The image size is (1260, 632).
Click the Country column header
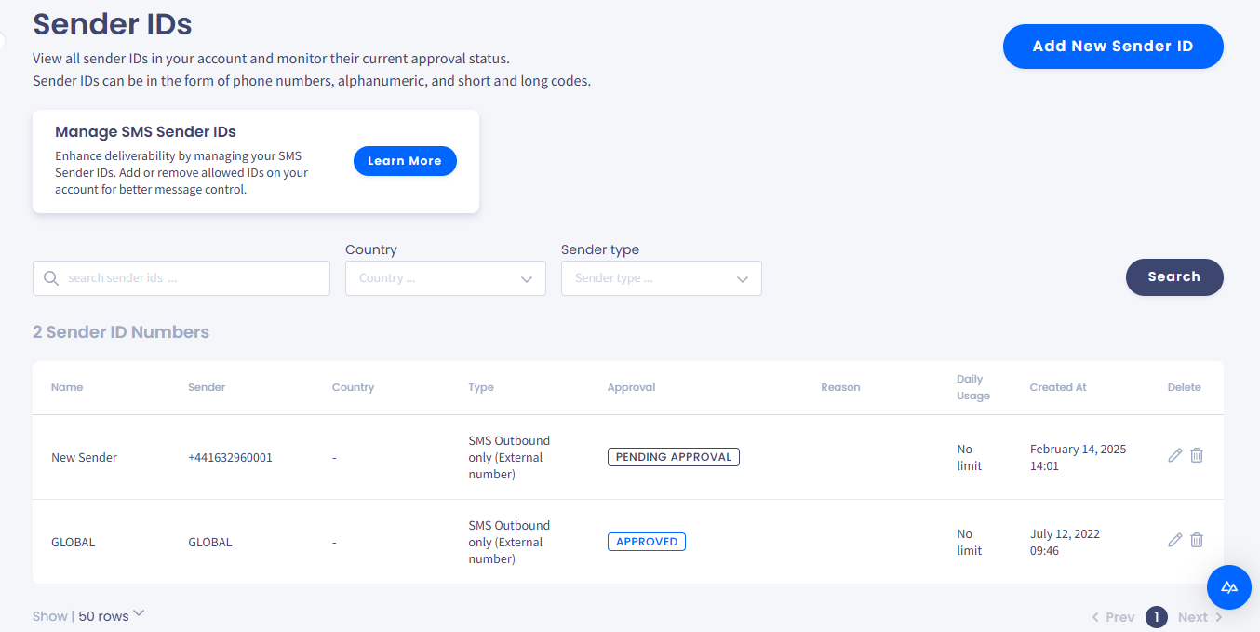[x=353, y=387]
